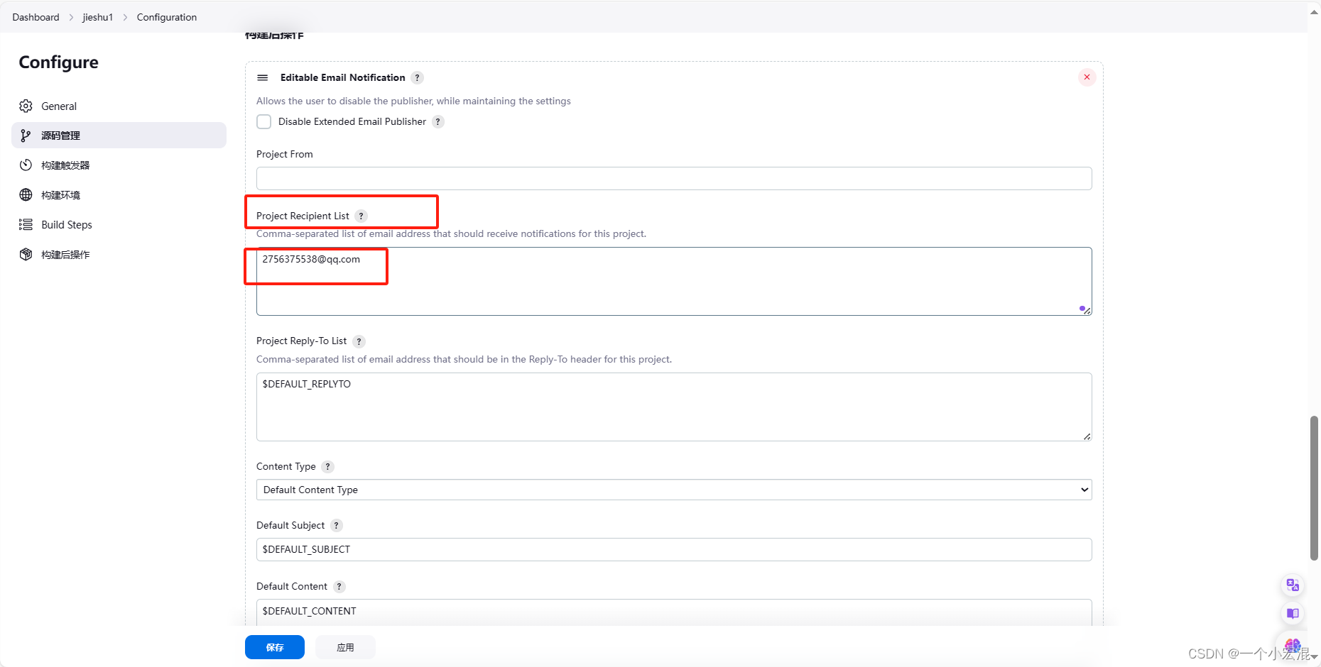The image size is (1321, 667).
Task: Open 构建后操作 via the package icon
Action: click(x=26, y=254)
